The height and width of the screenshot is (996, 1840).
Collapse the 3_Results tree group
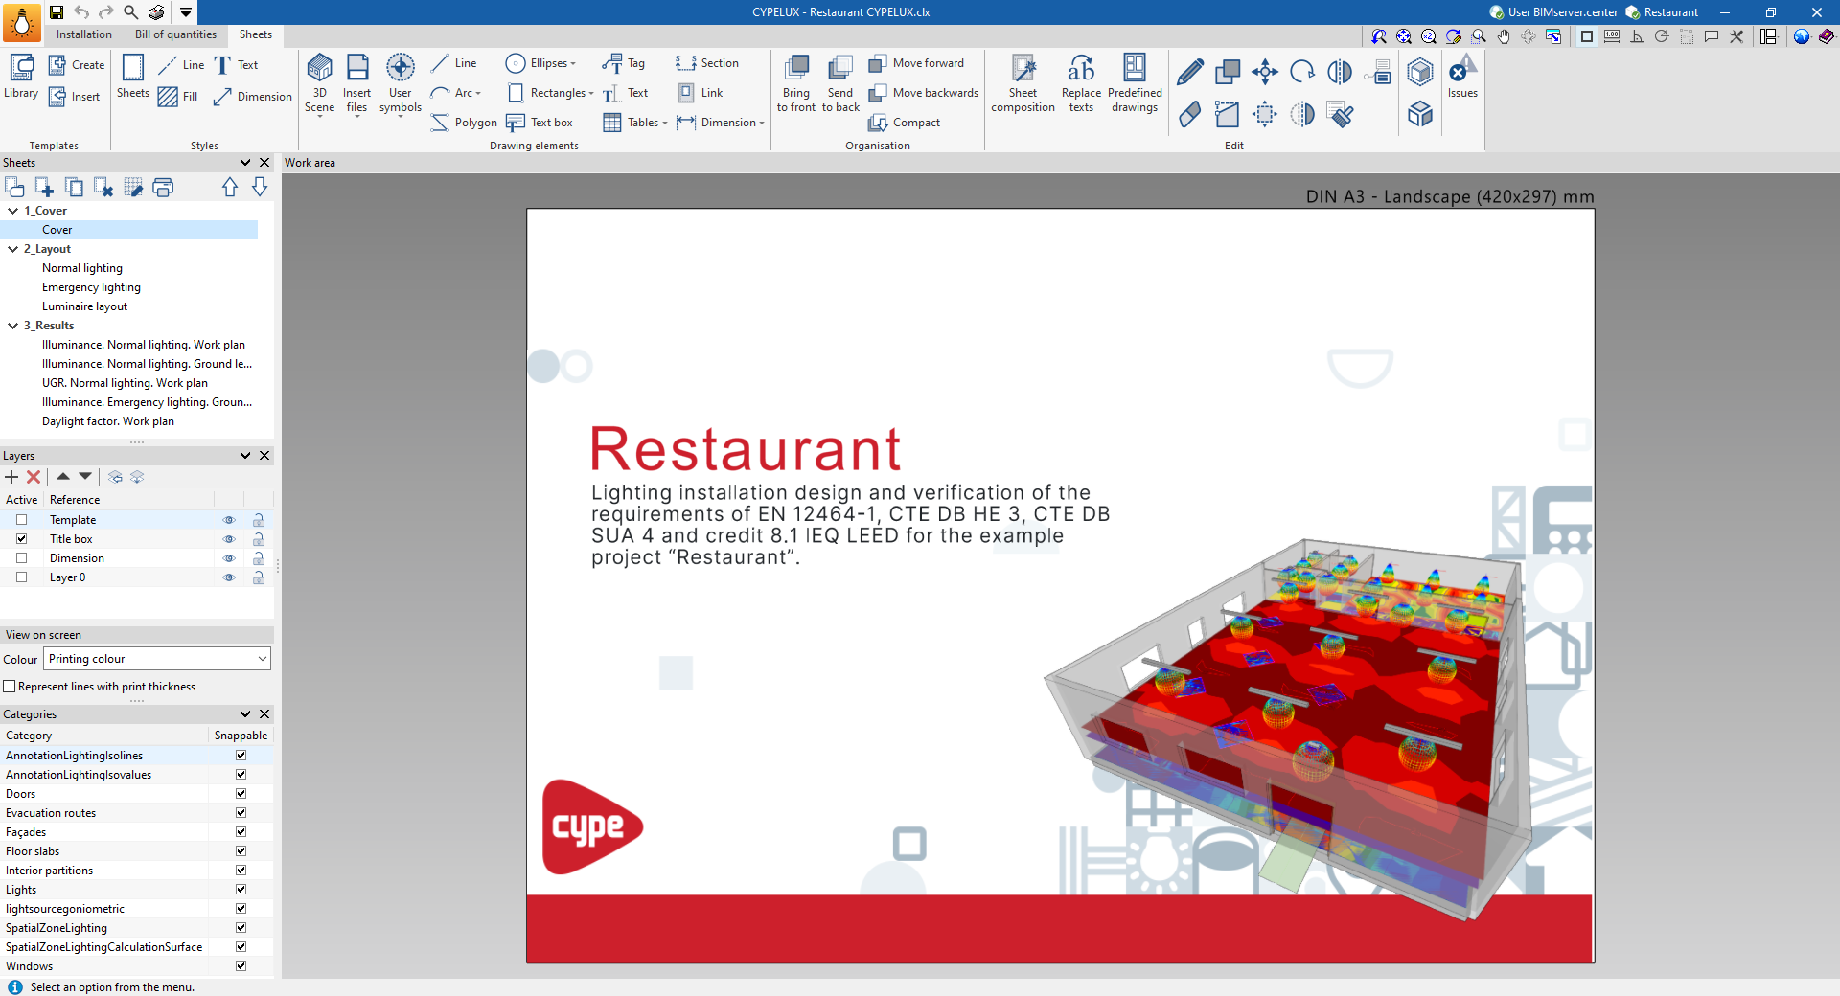tap(13, 326)
